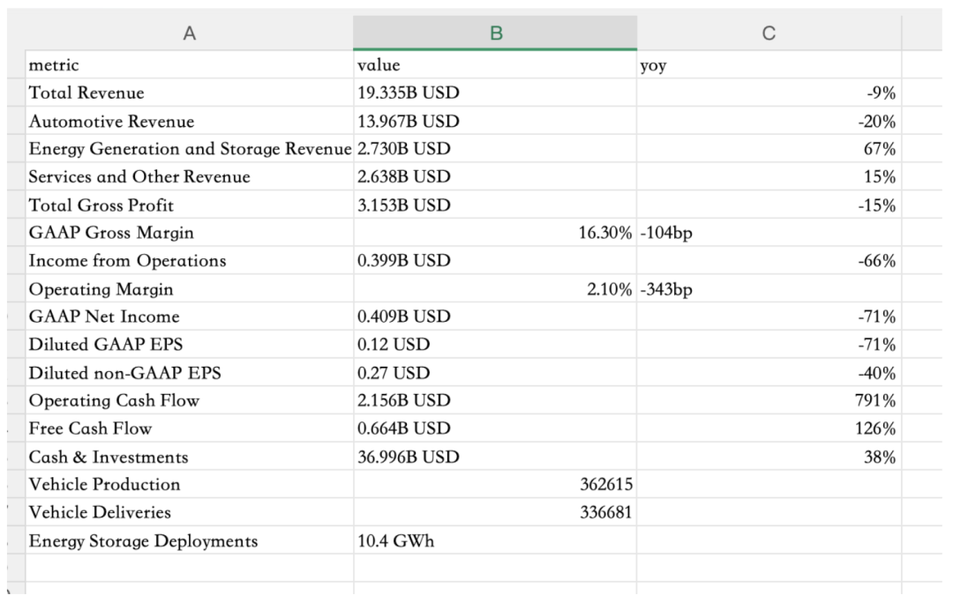Select the Total Revenue label cell
Viewport: 953px width, 603px height.
pos(189,93)
